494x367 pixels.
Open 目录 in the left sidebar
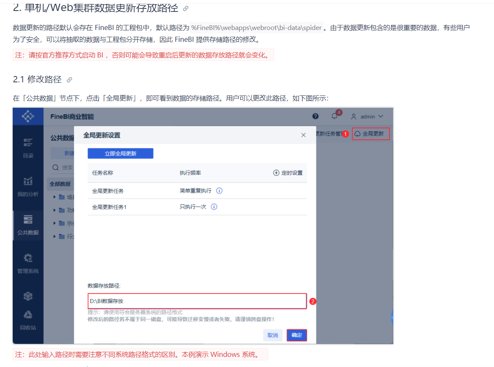[x=28, y=148]
